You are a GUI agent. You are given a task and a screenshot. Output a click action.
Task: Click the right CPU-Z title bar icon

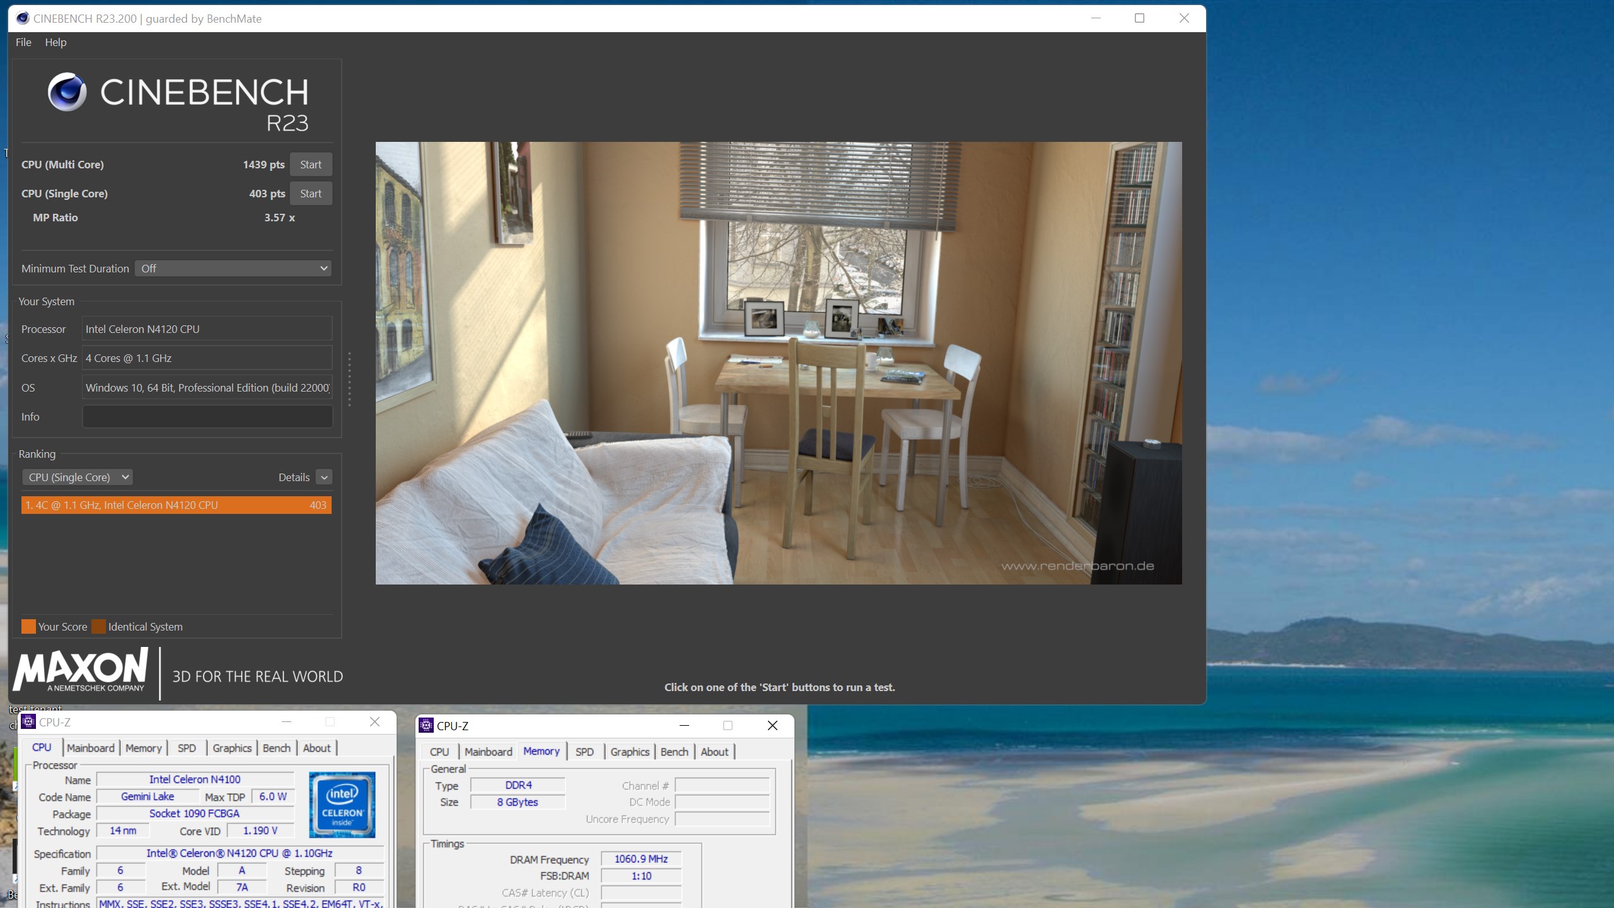[426, 725]
